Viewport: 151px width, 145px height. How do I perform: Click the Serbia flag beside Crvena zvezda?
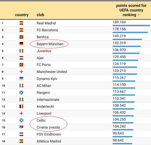(21, 127)
